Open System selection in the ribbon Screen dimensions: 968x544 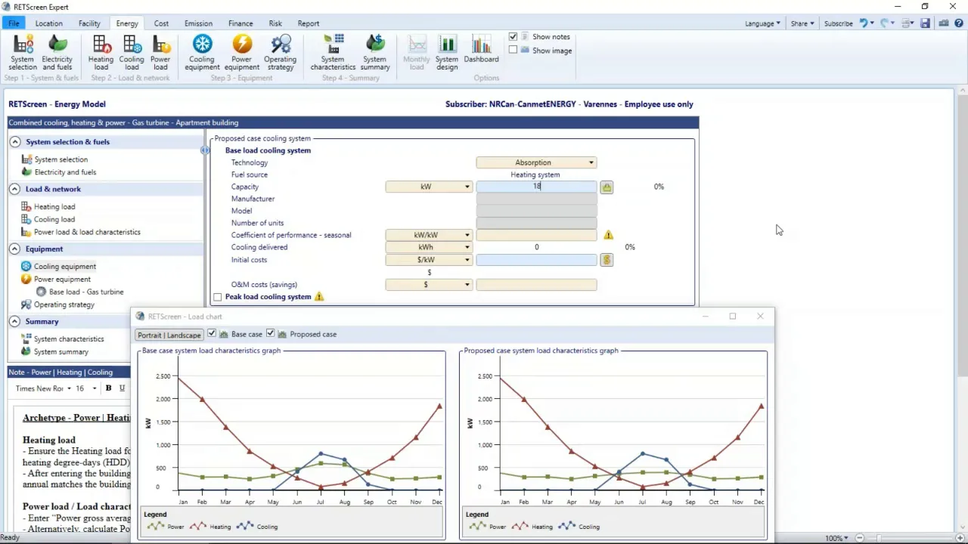pos(22,52)
